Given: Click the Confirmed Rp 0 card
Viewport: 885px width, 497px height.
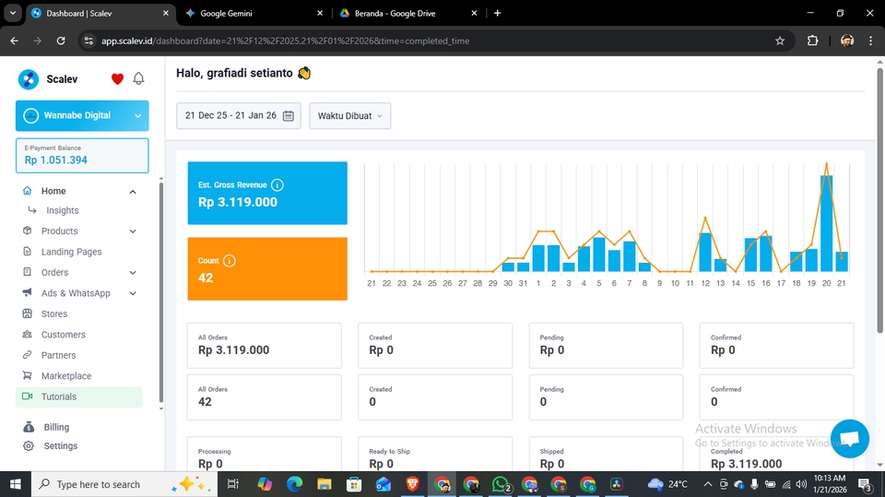Looking at the screenshot, I should [776, 345].
